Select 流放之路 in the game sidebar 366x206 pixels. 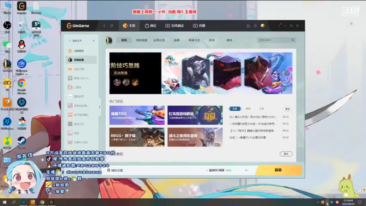(x=81, y=69)
